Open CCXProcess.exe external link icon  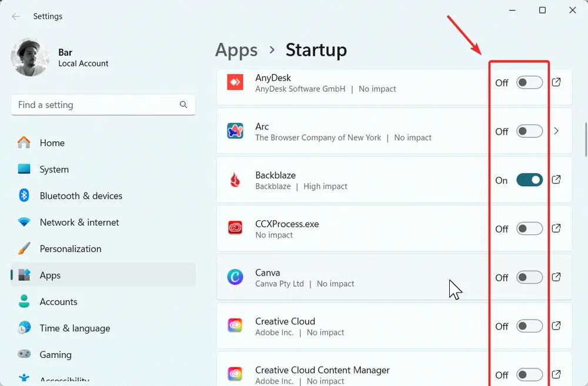point(556,228)
